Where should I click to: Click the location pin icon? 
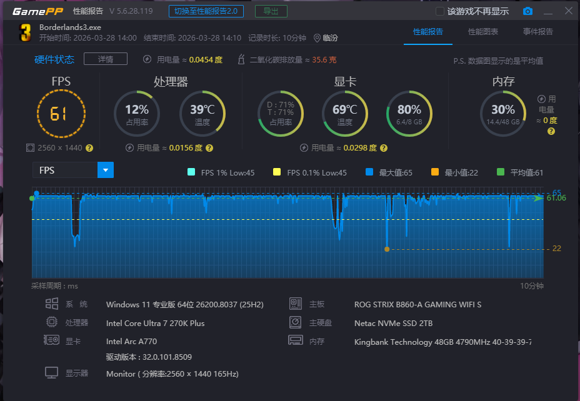[x=317, y=38]
